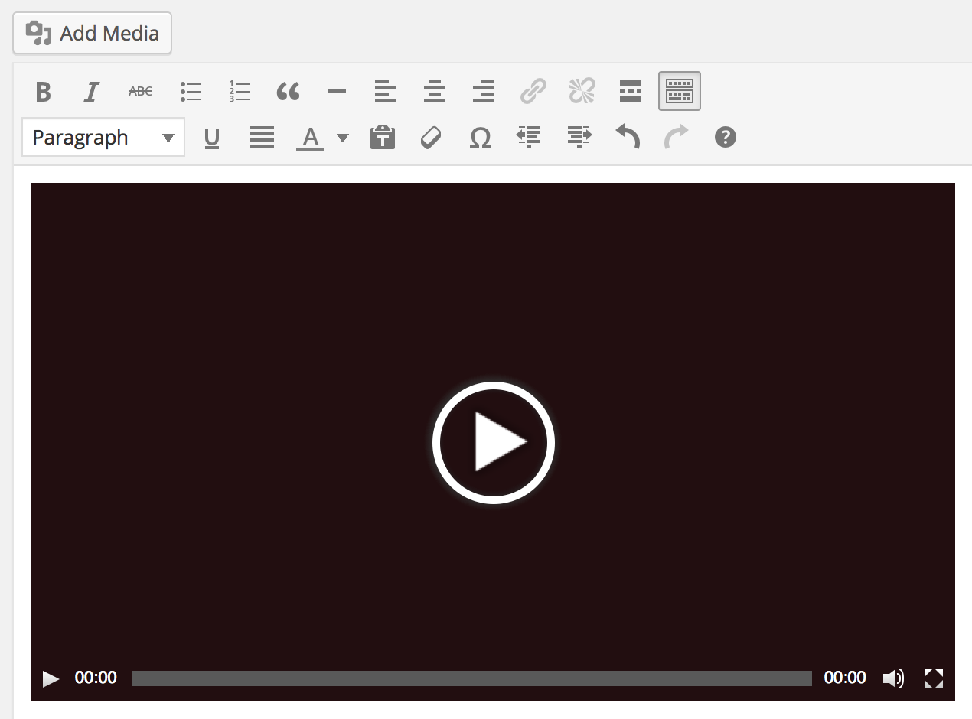Click the small play button in the controls
Image resolution: width=972 pixels, height=719 pixels.
(x=51, y=678)
